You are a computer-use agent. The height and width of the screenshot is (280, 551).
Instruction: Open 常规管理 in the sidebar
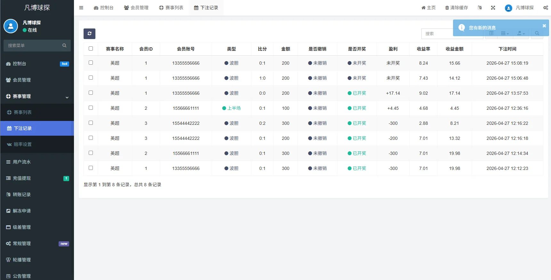point(37,244)
